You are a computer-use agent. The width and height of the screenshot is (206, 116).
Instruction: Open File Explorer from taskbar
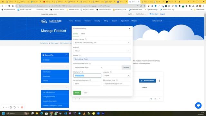click(x=37, y=113)
